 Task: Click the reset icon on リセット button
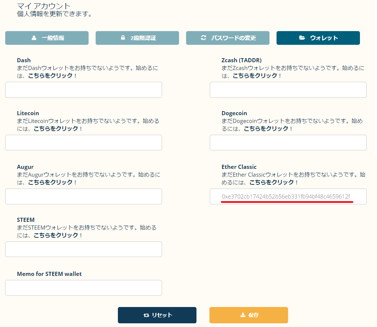(146, 315)
